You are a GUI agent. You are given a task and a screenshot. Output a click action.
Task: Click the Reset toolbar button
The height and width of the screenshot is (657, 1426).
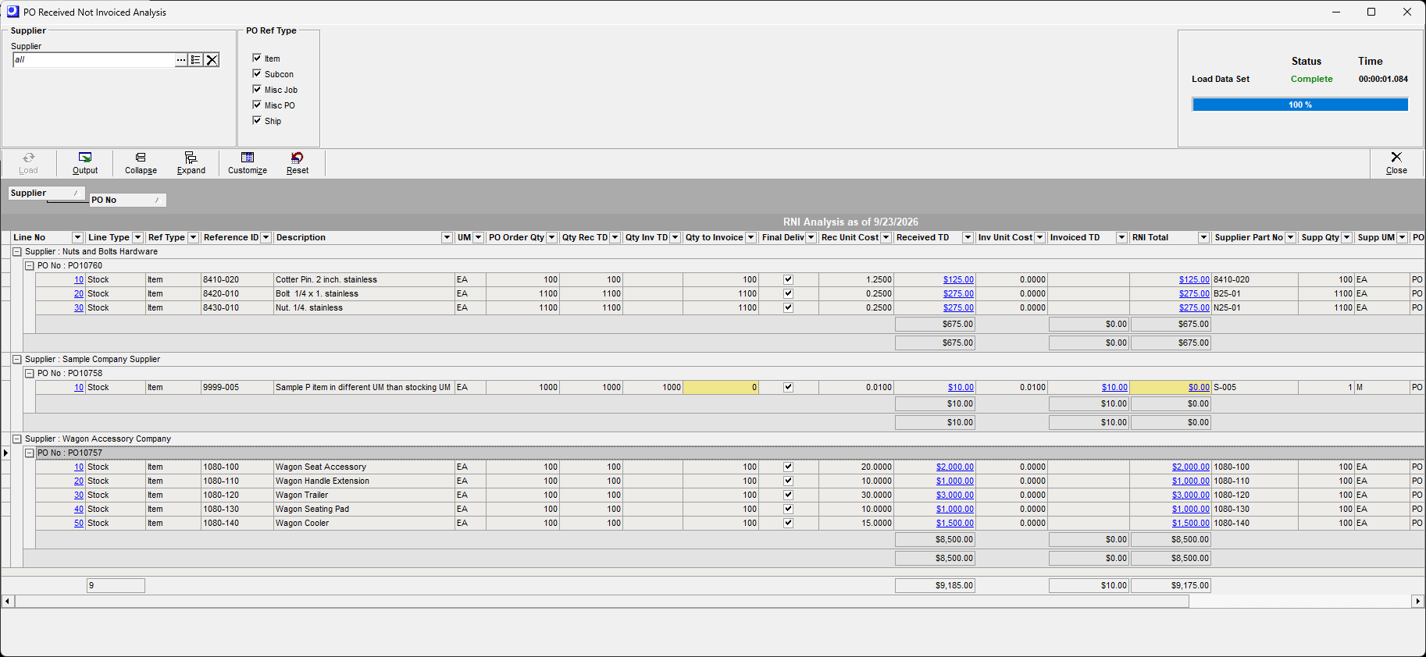tap(298, 164)
